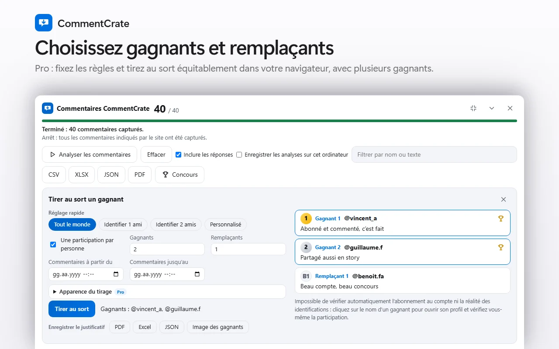Click comment text "Partagé aussi en story"
Viewport: 559px width, 349px height.
coord(330,257)
